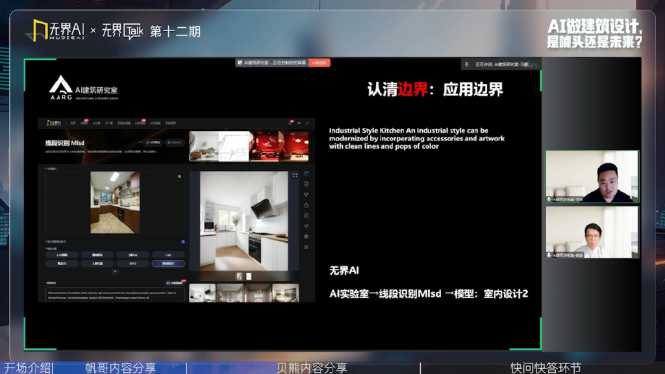Image resolution: width=665 pixels, height=374 pixels.
Task: Select the single white view icon under the result
Action: point(249,277)
